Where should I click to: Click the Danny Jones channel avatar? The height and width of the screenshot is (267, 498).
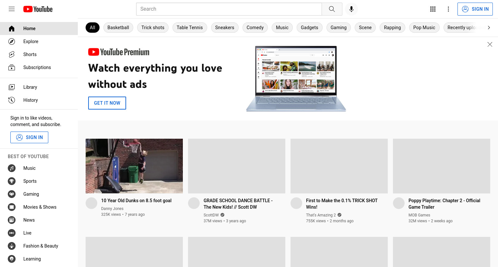pos(91,203)
